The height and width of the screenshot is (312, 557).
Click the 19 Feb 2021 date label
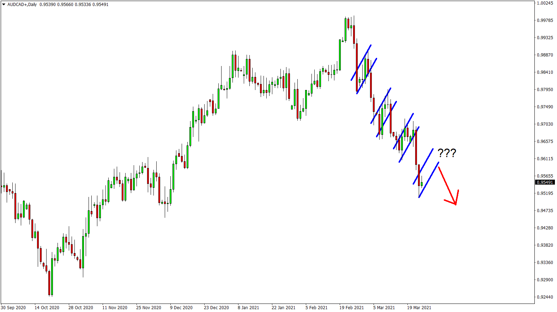point(351,308)
